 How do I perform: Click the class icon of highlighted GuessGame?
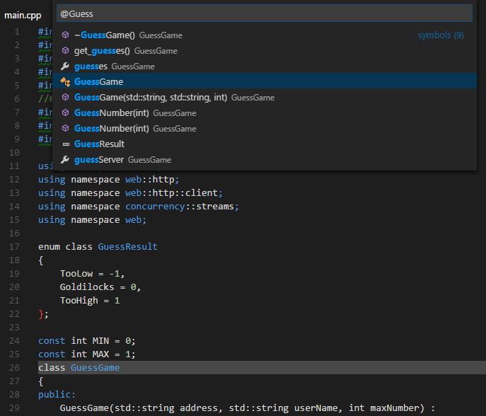coord(66,81)
